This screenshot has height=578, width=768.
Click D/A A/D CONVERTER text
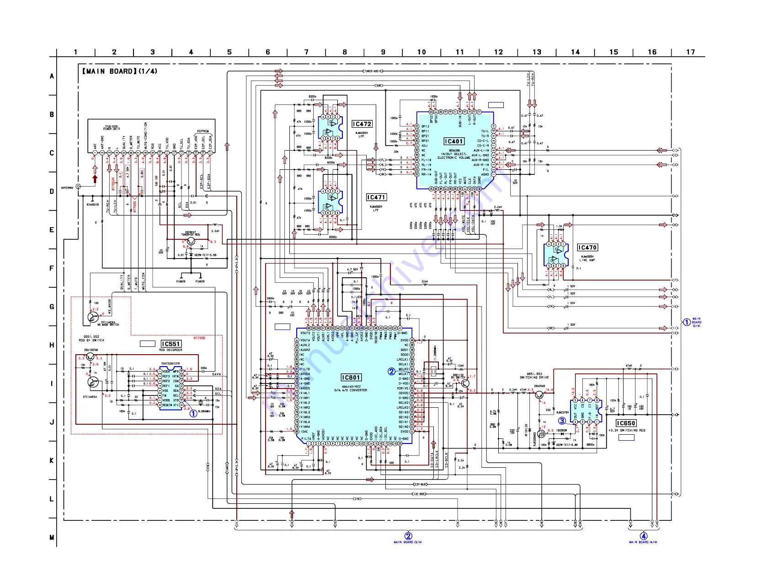tap(351, 390)
